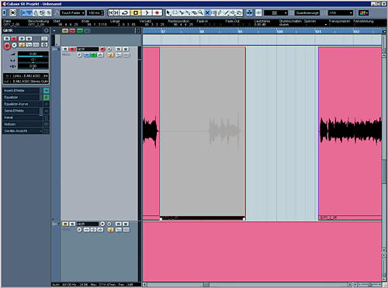Click the transport Record button
Viewport: 388px width, 288px height.
[157, 12]
